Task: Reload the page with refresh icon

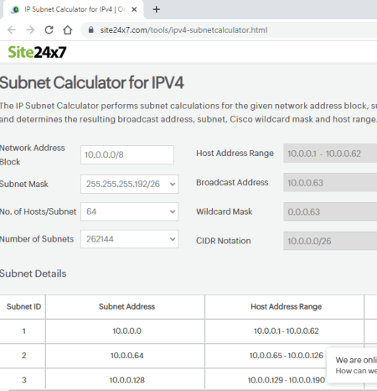Action: [49, 30]
